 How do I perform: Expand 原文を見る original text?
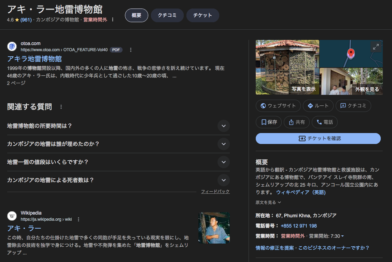(x=268, y=202)
